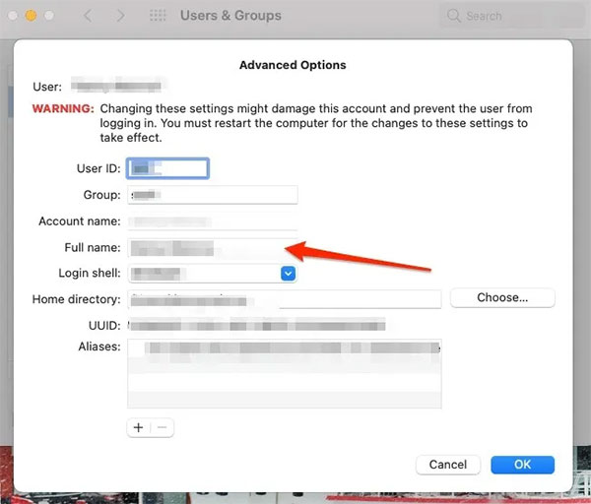The height and width of the screenshot is (504, 591).
Task: Click the plus button under Aliases
Action: coord(138,427)
